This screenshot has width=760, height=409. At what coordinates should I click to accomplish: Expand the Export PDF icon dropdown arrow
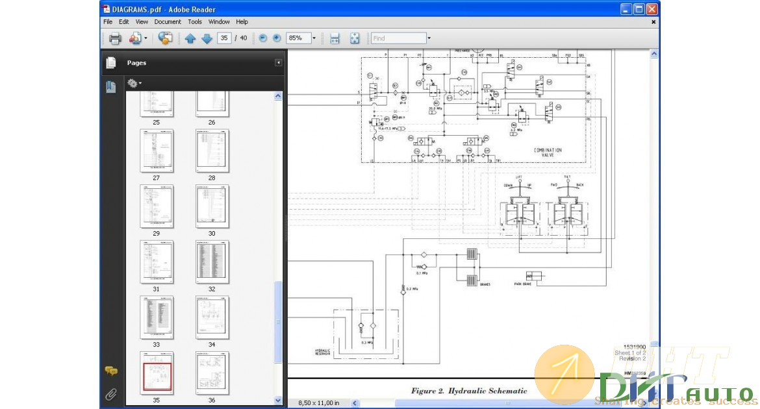pyautogui.click(x=146, y=38)
